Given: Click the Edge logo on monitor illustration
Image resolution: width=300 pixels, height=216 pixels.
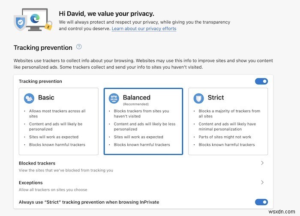Looking at the screenshot, I should (35, 18).
